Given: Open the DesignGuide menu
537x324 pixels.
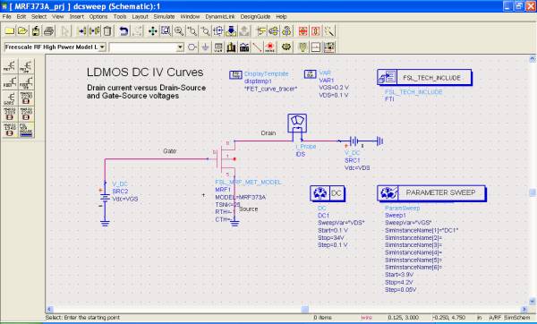Looking at the screenshot, I should pos(255,16).
